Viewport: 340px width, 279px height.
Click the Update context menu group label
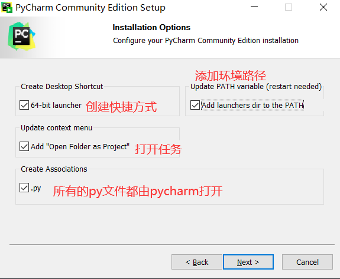(56, 128)
